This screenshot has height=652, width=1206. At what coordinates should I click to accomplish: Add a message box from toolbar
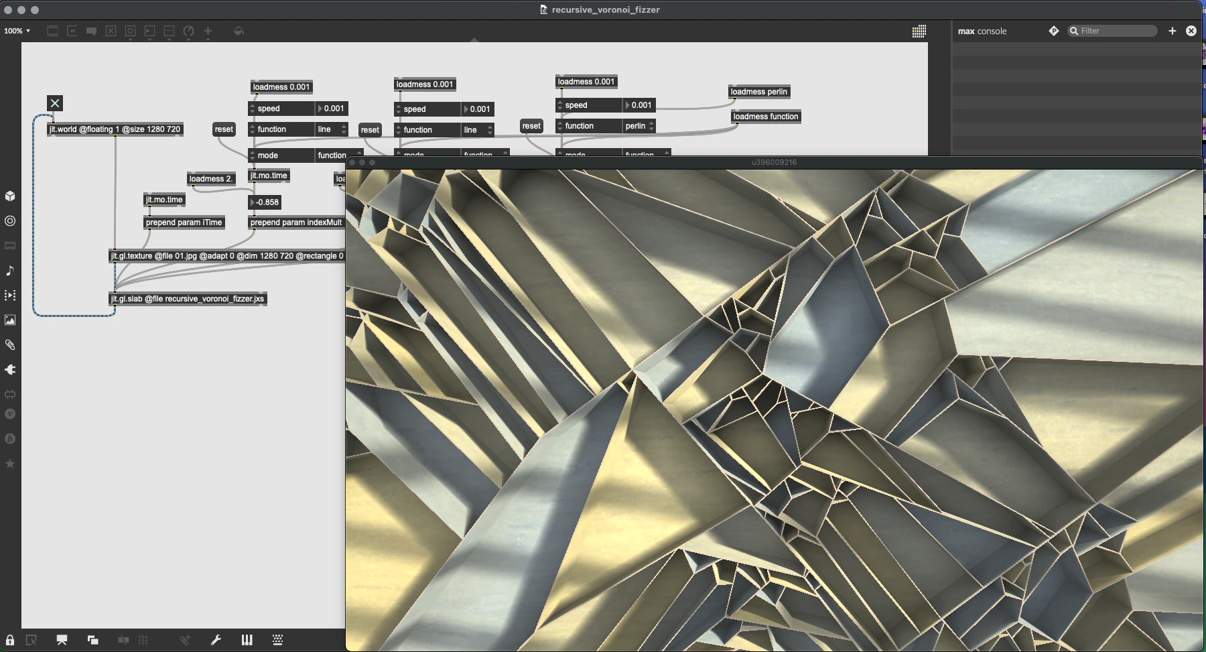(72, 31)
